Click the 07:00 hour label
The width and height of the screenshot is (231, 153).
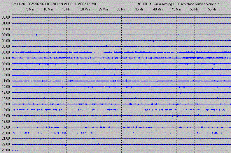(x=6, y=58)
